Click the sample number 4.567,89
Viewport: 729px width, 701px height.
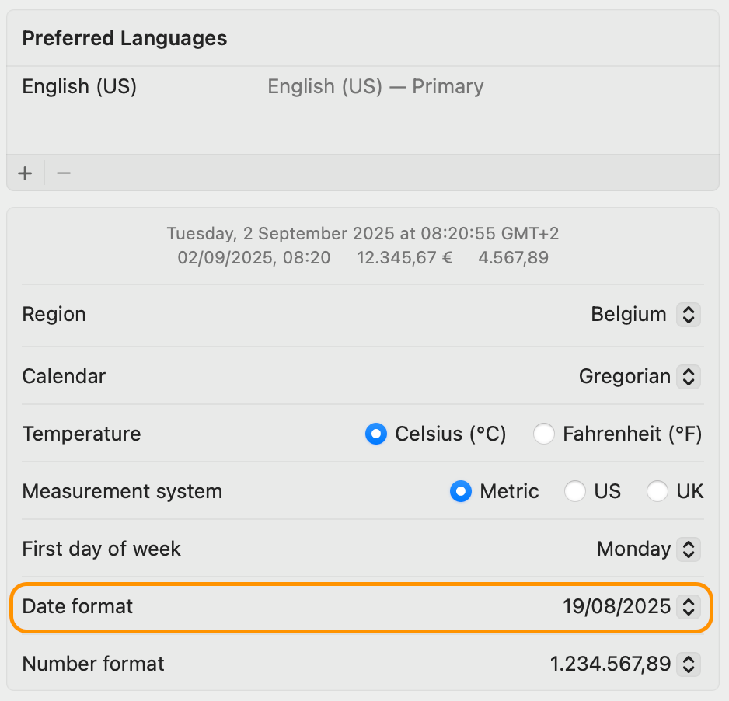point(513,257)
